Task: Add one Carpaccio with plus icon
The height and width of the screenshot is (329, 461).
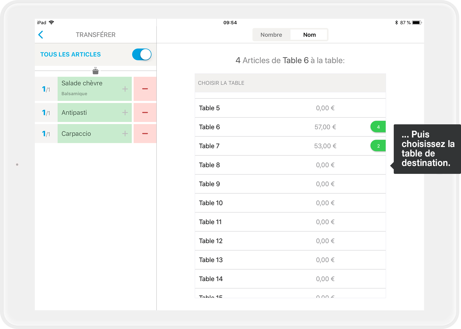Action: coord(125,134)
